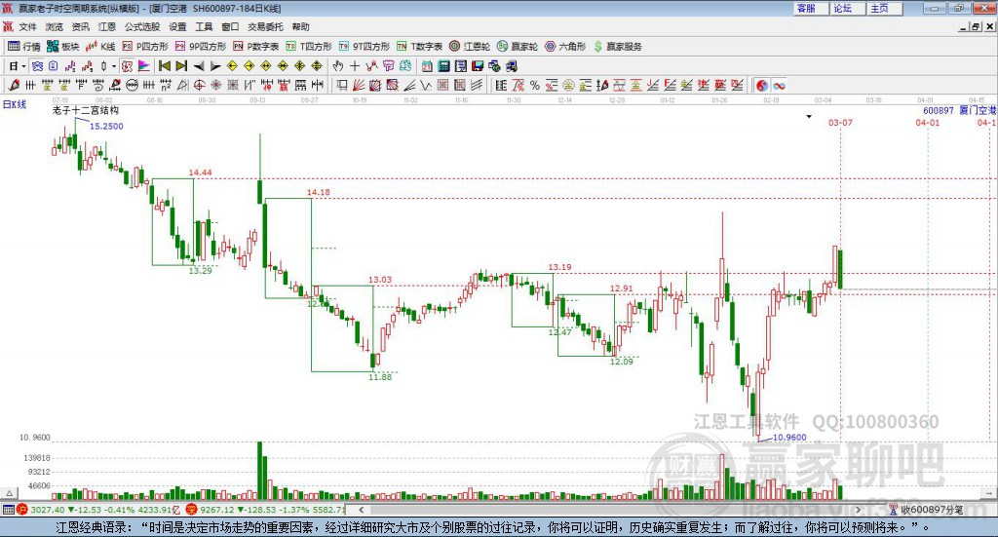Open the 收600897分笔 tick panel
The image size is (998, 537).
tap(927, 510)
